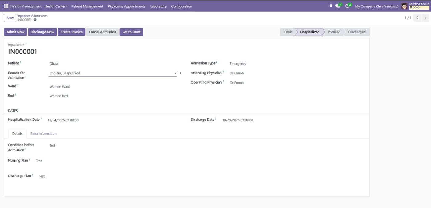Click the Discharge Now button

(42, 32)
